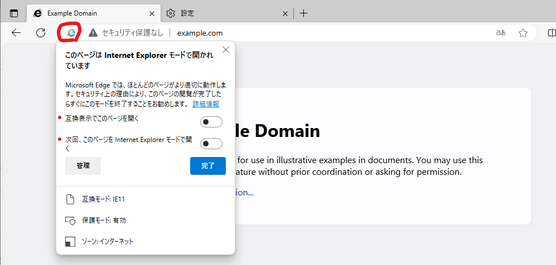Click the Domain heading on page
The width and height of the screenshot is (556, 265).
277,131
